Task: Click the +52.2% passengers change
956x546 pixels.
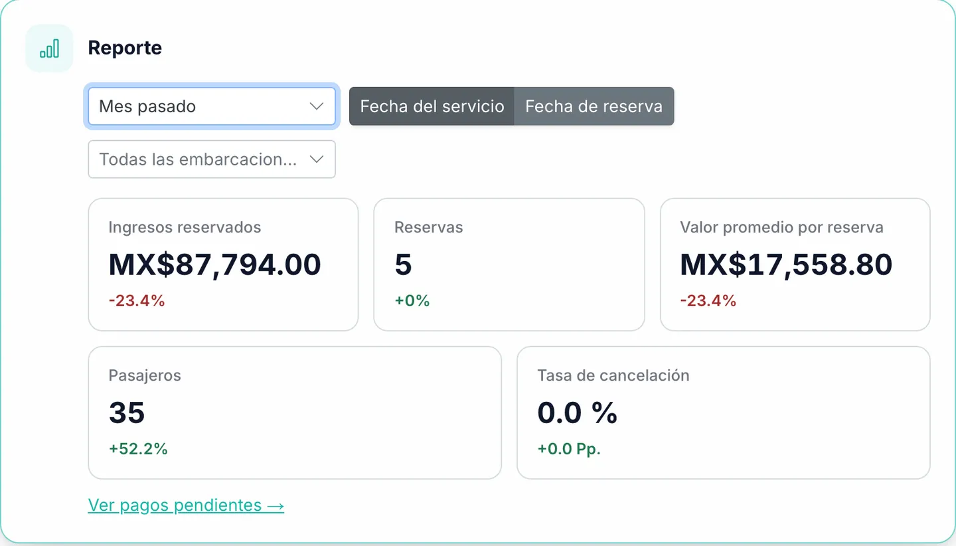Action: point(138,449)
